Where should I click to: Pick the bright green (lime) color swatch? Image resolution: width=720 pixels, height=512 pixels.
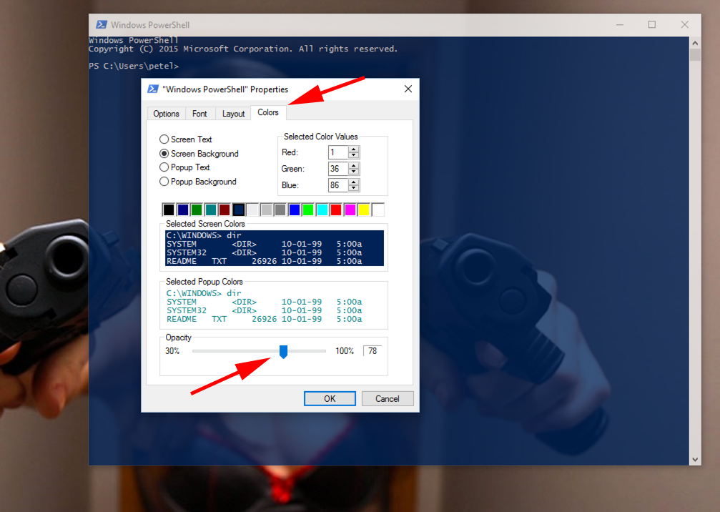point(308,210)
